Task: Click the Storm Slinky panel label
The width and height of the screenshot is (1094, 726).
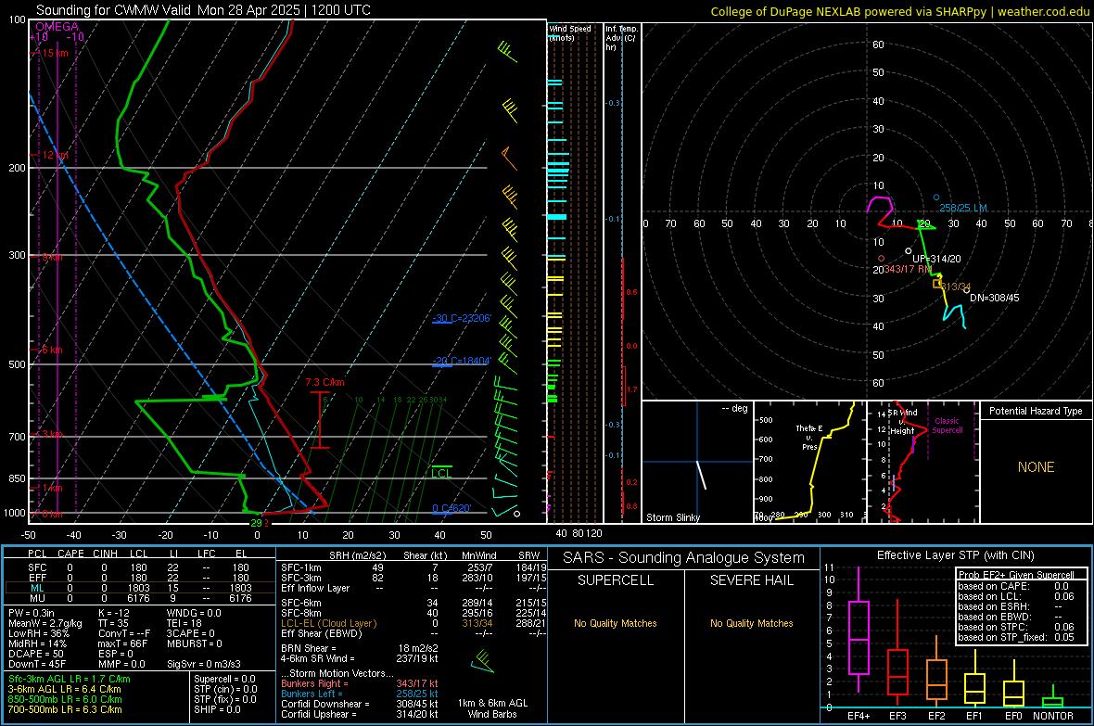Action: pos(672,517)
